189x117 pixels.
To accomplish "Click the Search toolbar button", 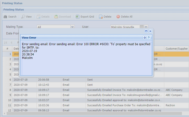I will tap(10, 17).
